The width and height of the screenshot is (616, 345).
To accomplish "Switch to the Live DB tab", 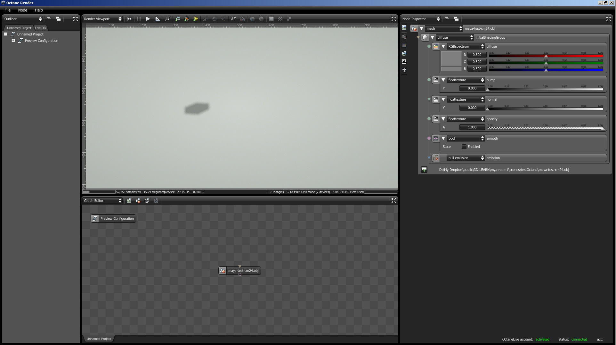I will pos(40,28).
